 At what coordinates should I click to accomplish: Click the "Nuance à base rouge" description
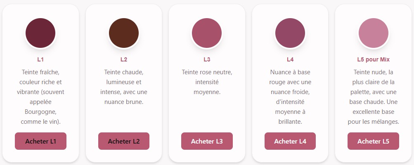coord(290,97)
